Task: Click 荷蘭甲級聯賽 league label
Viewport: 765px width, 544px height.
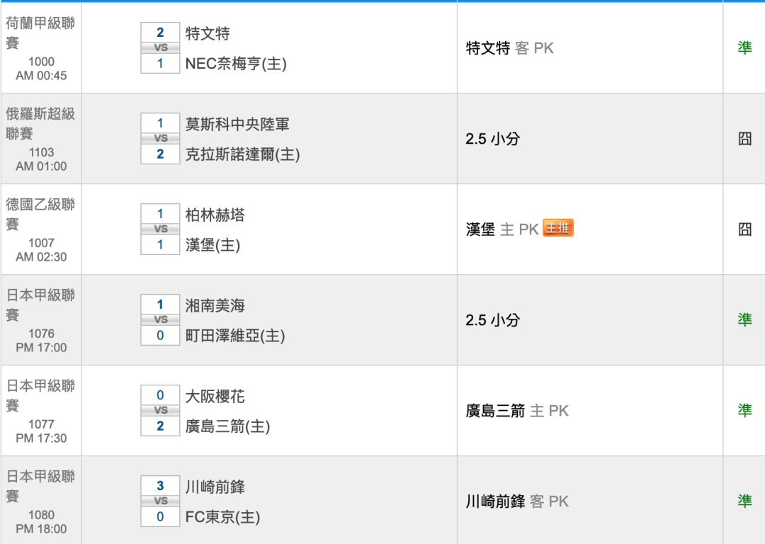Action: [x=40, y=33]
